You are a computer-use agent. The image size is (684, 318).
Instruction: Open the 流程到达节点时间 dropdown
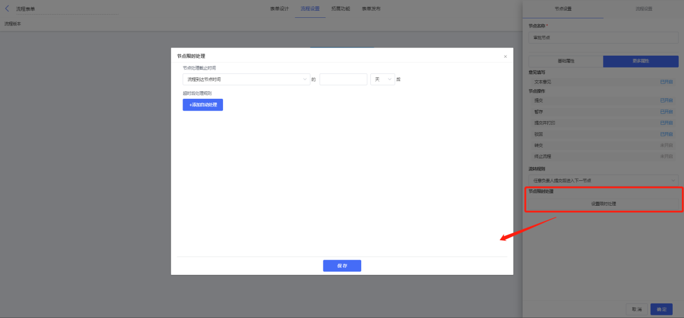tap(246, 79)
